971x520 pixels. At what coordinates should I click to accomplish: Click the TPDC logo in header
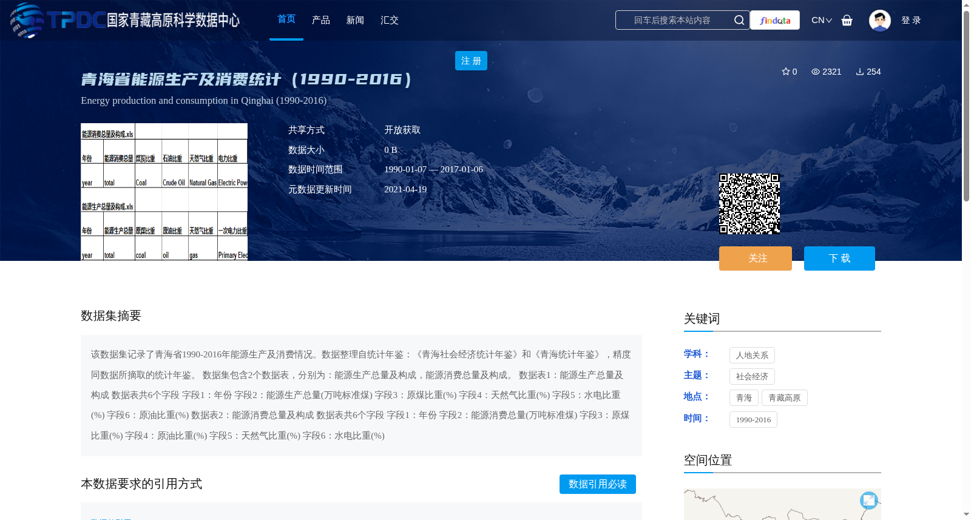(x=124, y=20)
